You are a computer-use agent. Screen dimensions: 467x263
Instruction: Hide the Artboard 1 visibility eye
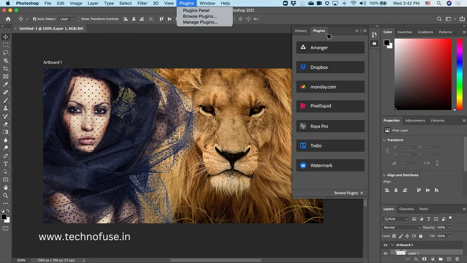[385, 245]
